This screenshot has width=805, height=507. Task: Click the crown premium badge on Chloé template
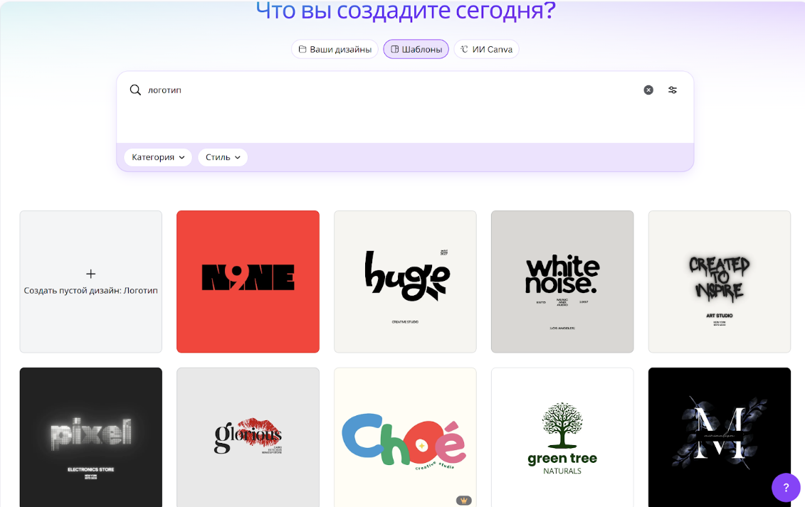click(464, 501)
